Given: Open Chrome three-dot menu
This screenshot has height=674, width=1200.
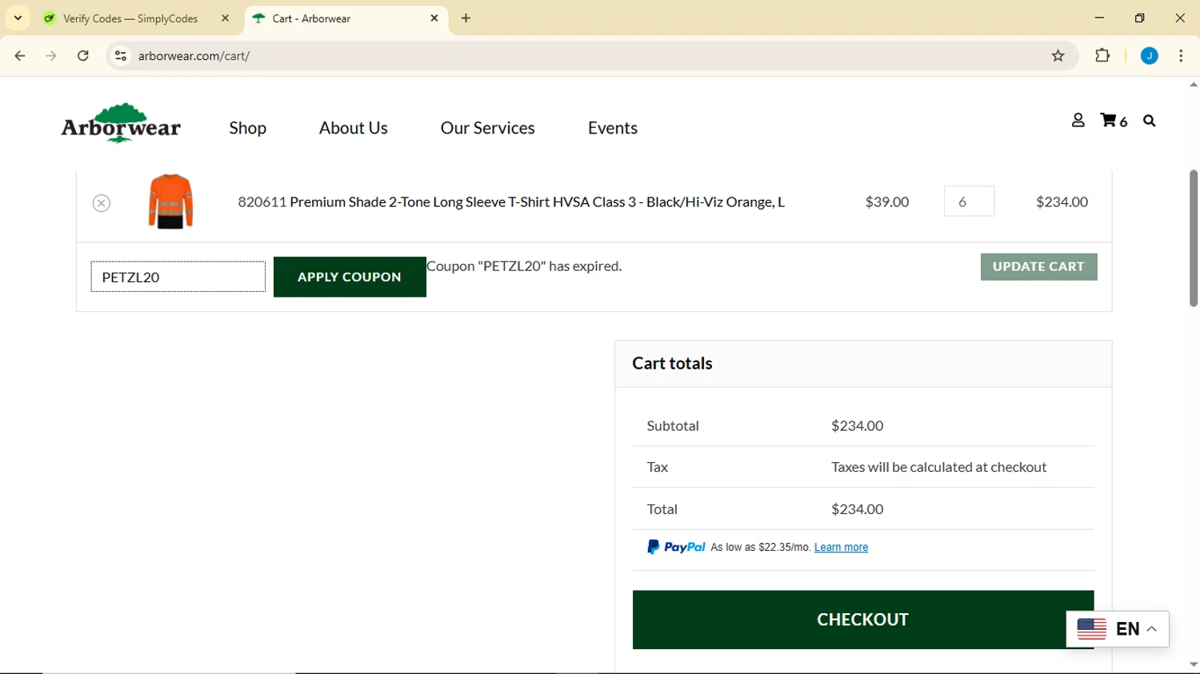Looking at the screenshot, I should [1181, 56].
